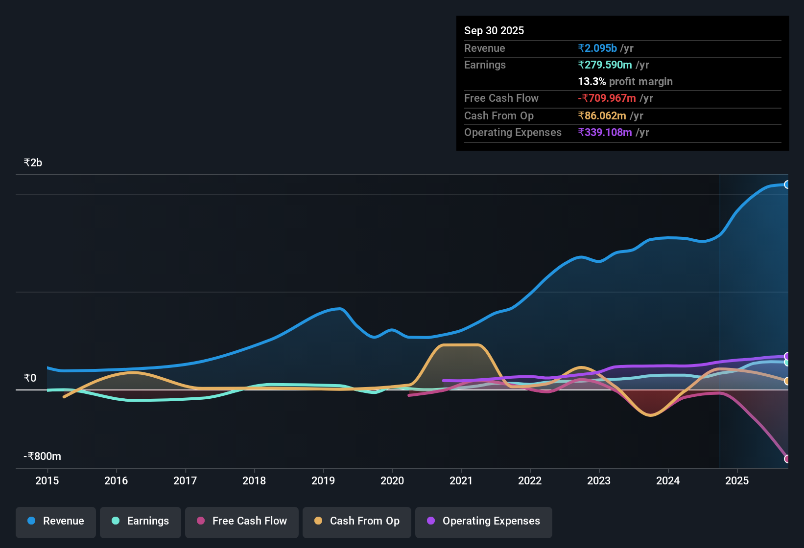Select the Revenue endpoint marker on the chart
This screenshot has height=548, width=804.
pos(787,184)
